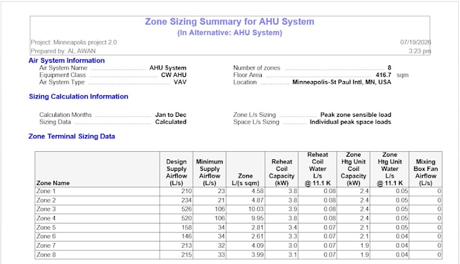Click 'Individual peak space loads' value
The image size is (460, 264).
click(350, 122)
